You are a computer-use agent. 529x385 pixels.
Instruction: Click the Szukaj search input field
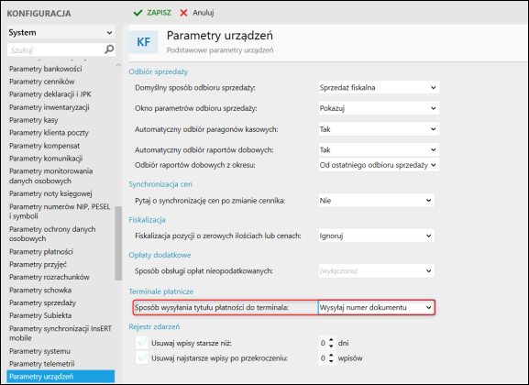point(56,49)
